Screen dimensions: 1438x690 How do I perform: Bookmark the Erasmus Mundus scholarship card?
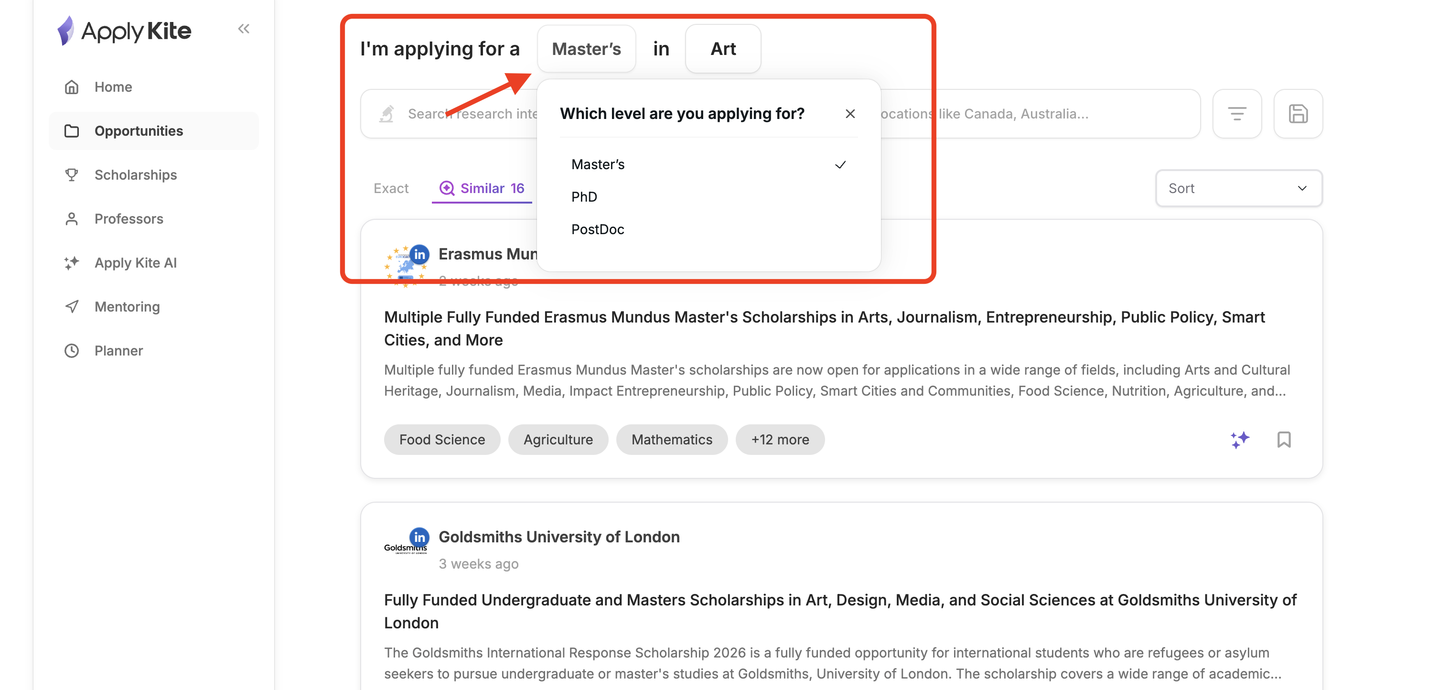click(1284, 440)
